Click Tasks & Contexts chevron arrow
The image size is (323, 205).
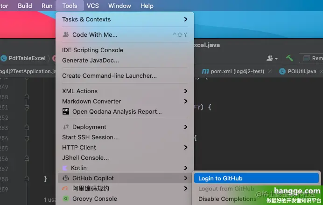pos(186,19)
